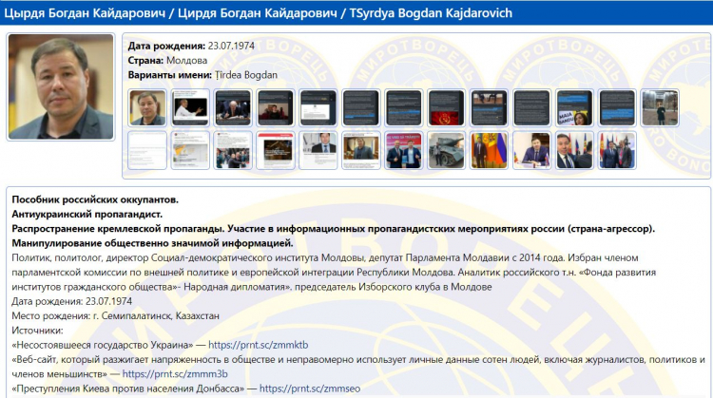Viewport: 713px width, 398px height.
Task: Click the name heading 'Цырдя Богдан Кайдарович'
Action: [x=85, y=12]
